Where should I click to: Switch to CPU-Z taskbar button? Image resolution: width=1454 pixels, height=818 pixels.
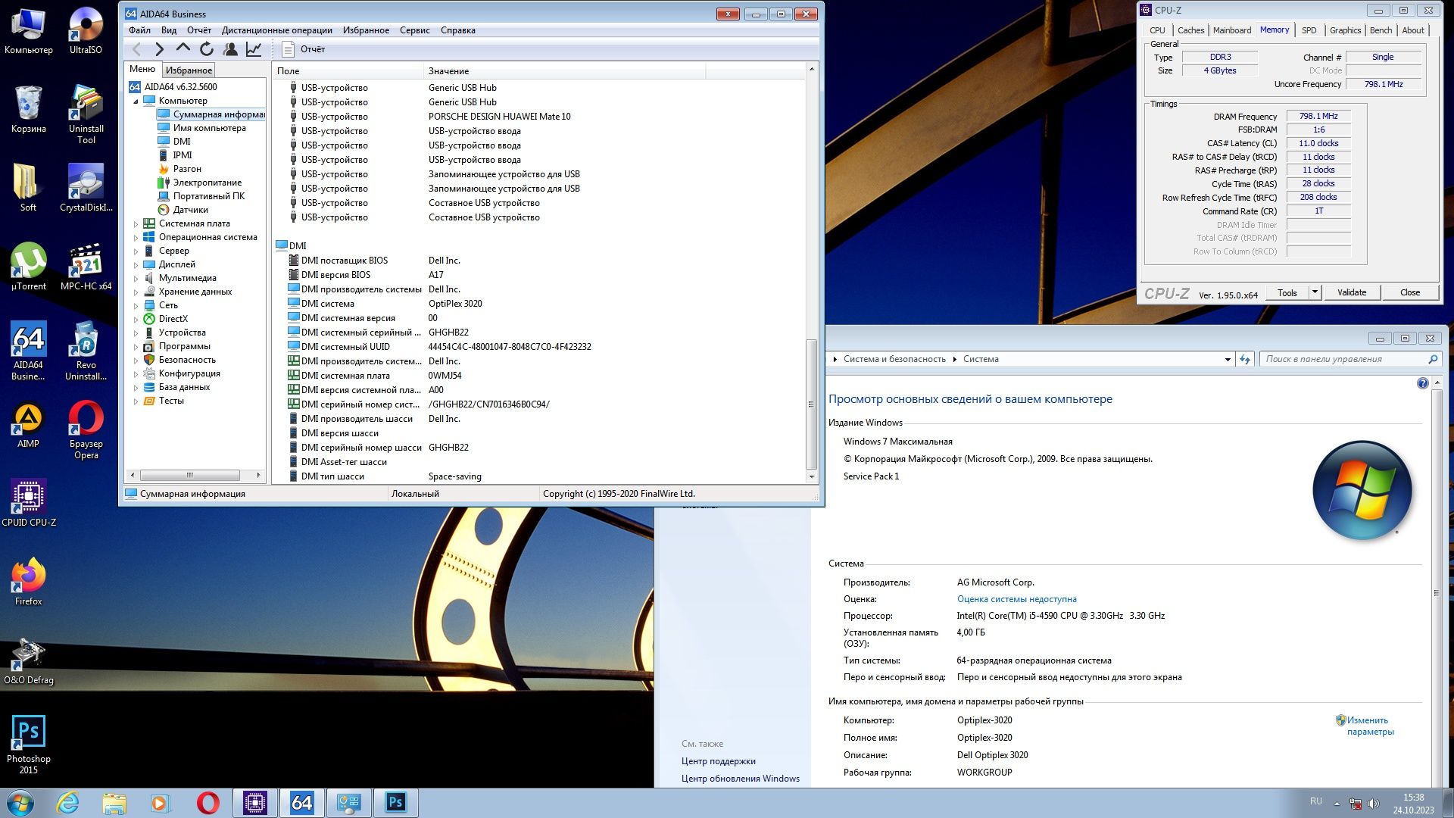(254, 803)
